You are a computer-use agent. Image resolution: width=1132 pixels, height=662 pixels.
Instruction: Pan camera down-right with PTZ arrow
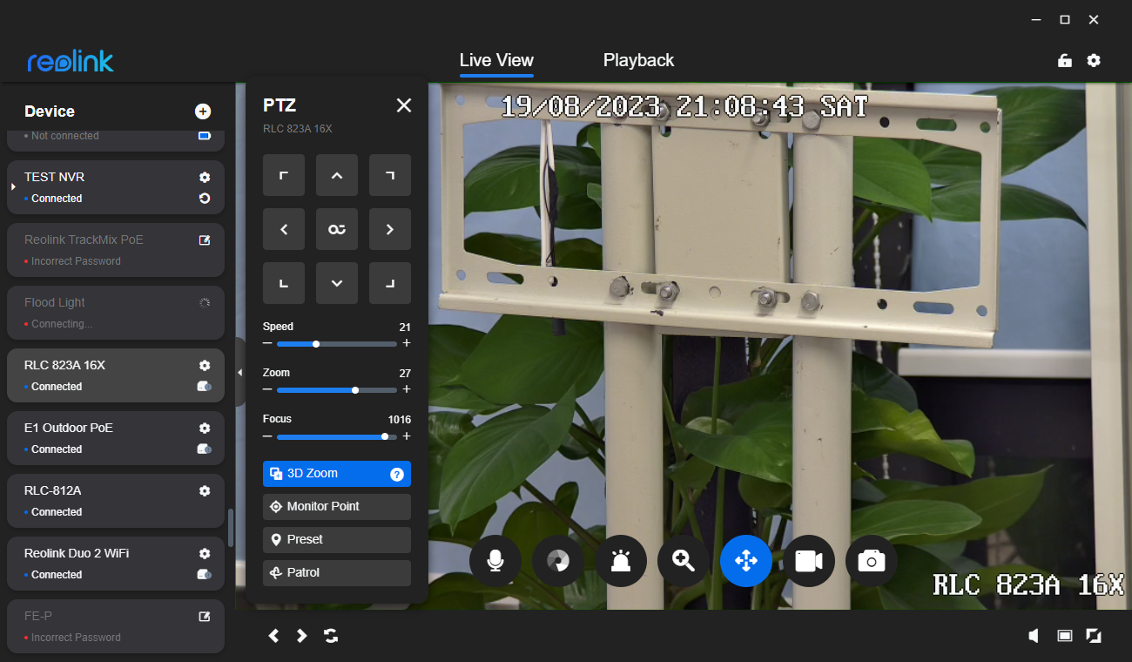tap(390, 283)
